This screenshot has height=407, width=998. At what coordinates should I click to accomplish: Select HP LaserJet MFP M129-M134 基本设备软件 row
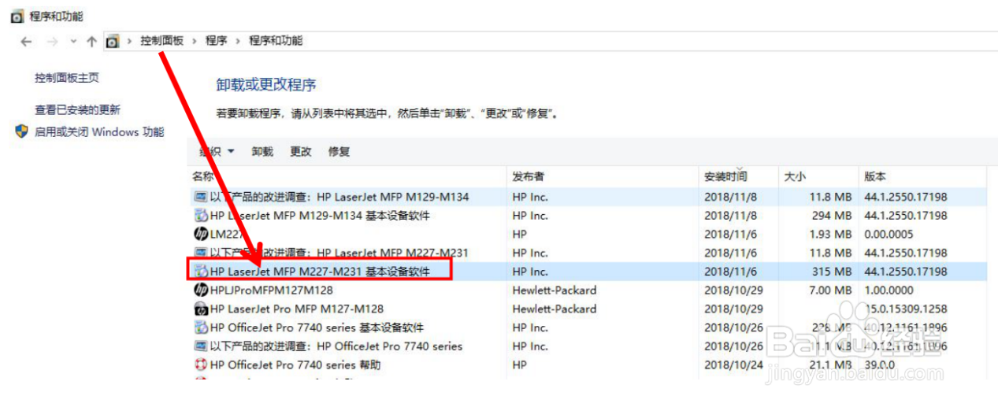coord(588,215)
